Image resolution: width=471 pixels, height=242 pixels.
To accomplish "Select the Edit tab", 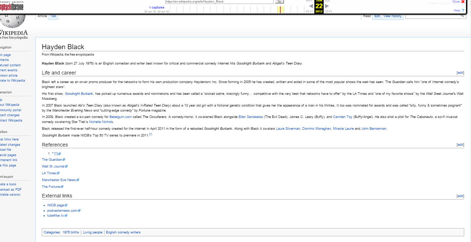I will pyautogui.click(x=377, y=16).
